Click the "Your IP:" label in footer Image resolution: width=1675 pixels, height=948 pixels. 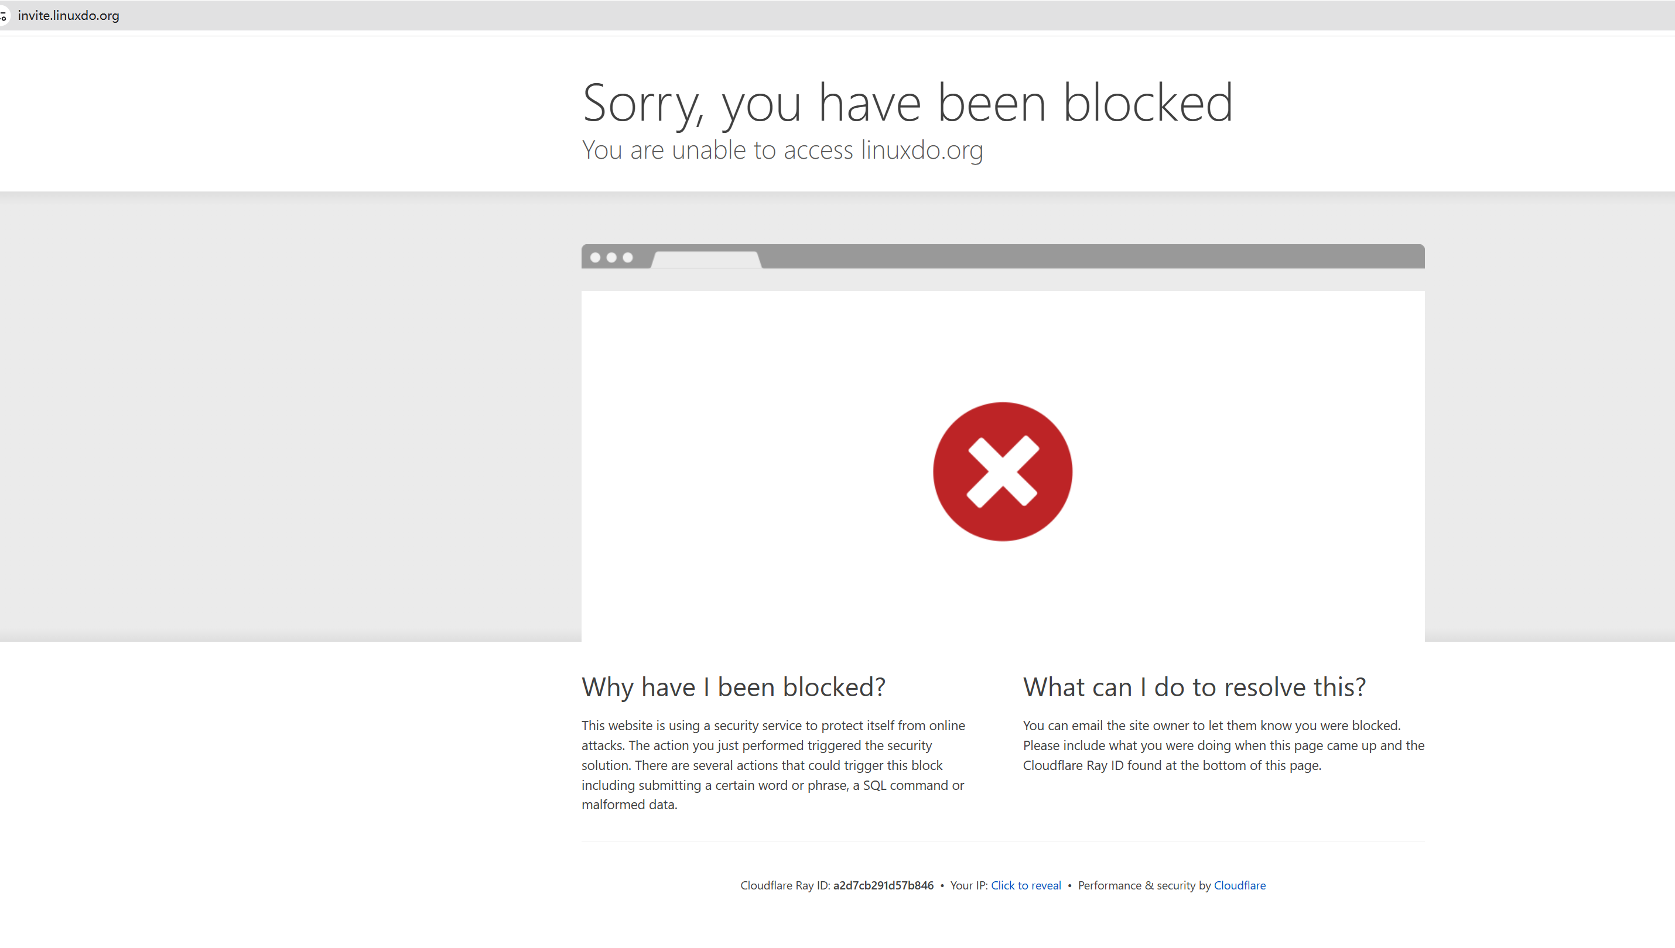(969, 885)
